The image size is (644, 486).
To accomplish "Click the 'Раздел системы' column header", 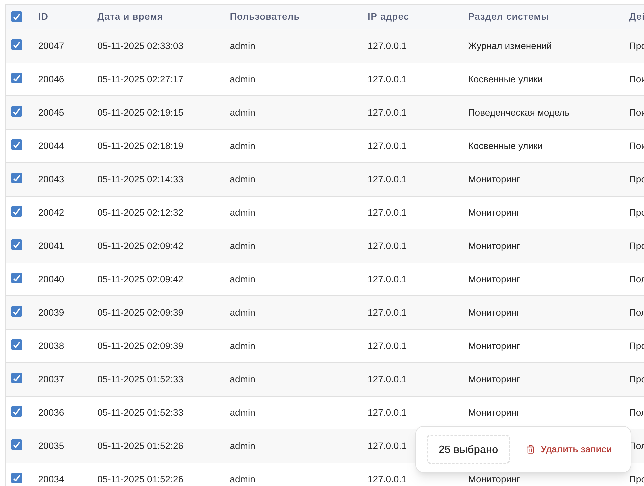I will click(x=508, y=17).
